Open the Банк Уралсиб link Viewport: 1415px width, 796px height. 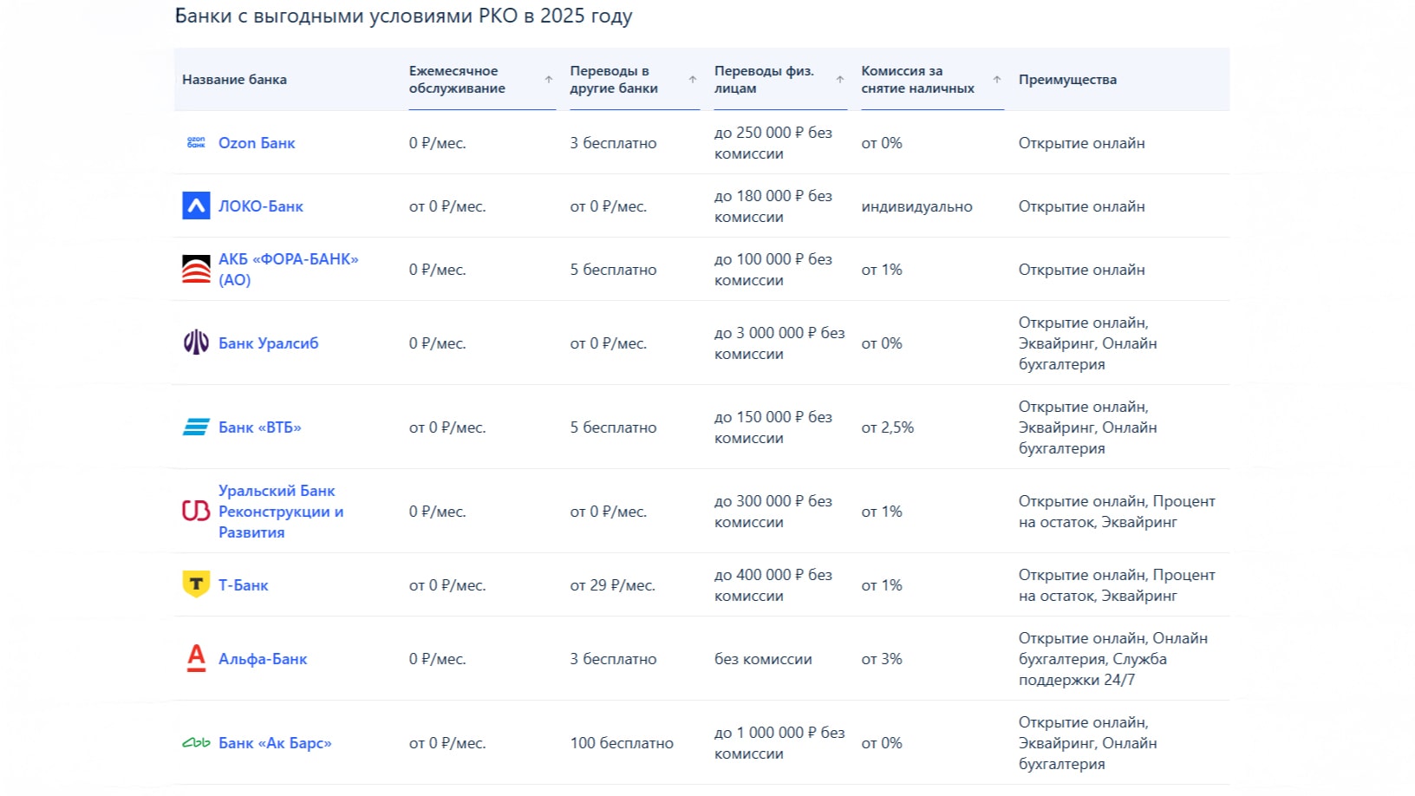268,343
